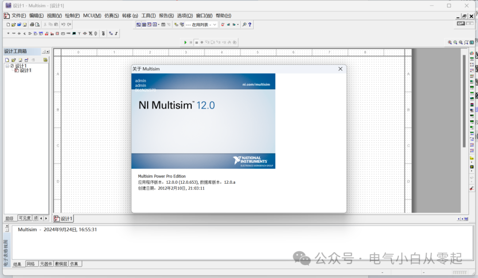Viewport: 478px width, 278px height.
Task: Click the LabVIEW instruments icon
Action: tap(472, 167)
